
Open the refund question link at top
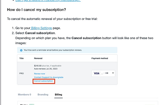click(x=48, y=1)
